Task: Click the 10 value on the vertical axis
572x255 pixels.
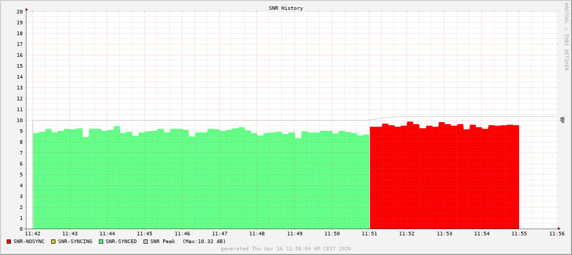Action: (19, 120)
